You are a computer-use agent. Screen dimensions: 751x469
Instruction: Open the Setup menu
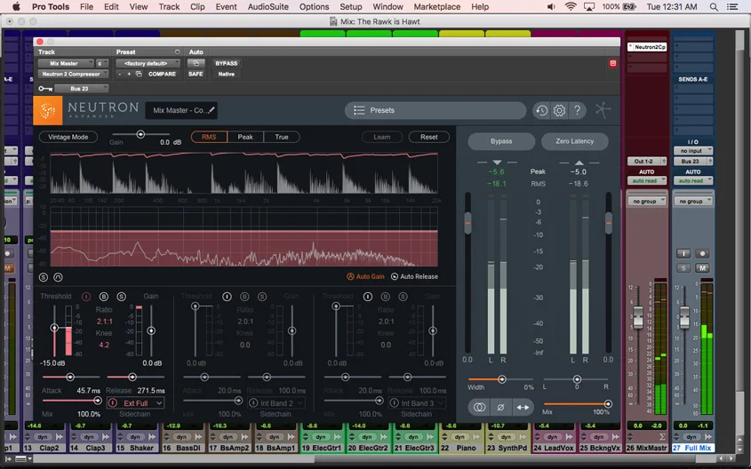(350, 7)
